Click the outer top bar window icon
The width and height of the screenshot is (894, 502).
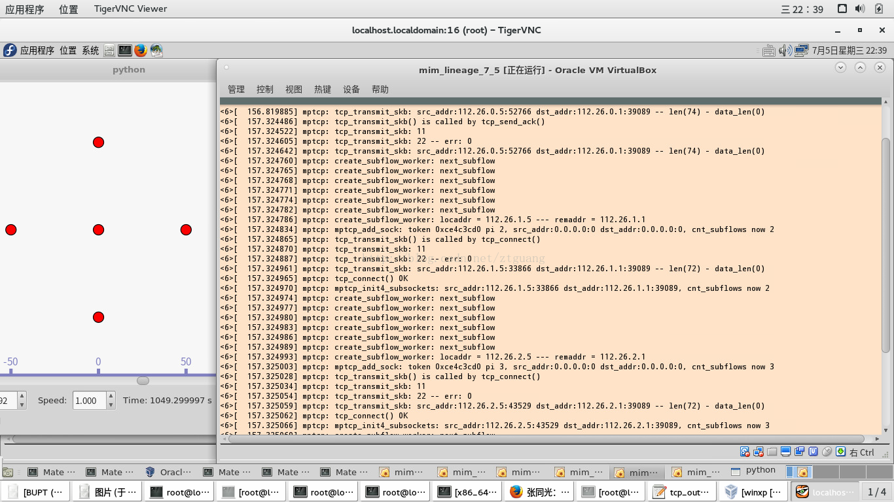coord(842,8)
